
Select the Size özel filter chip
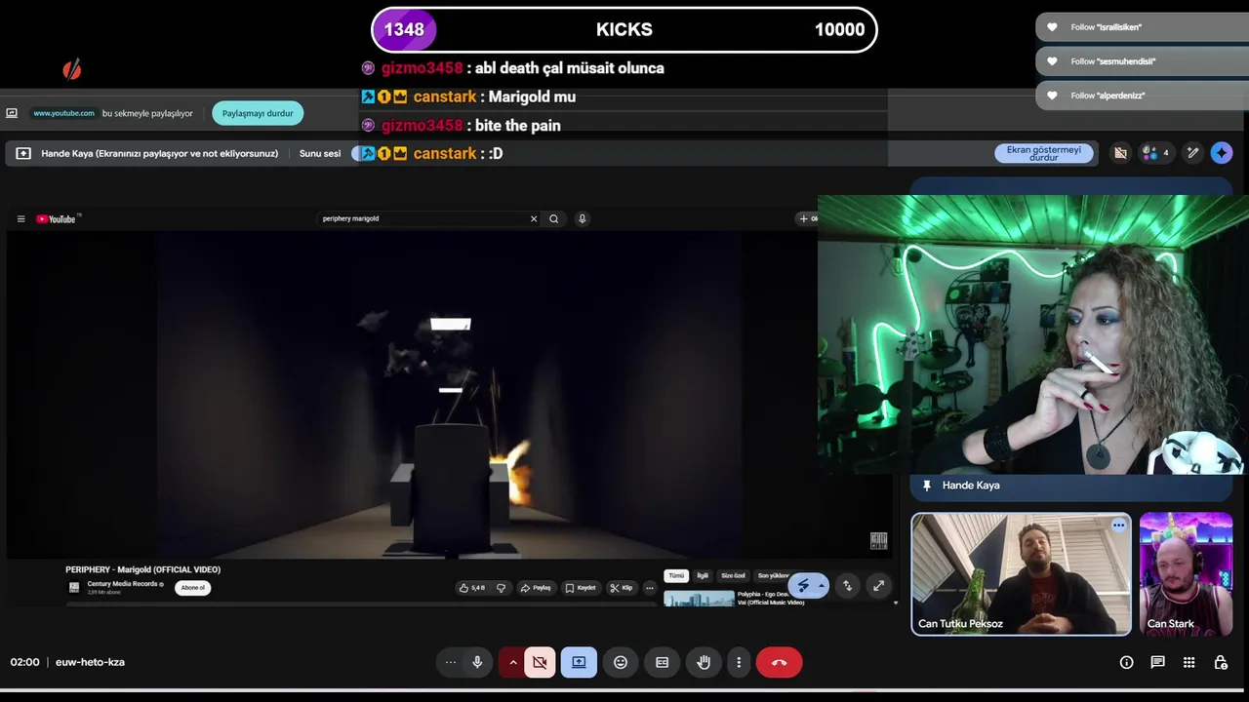pyautogui.click(x=733, y=576)
